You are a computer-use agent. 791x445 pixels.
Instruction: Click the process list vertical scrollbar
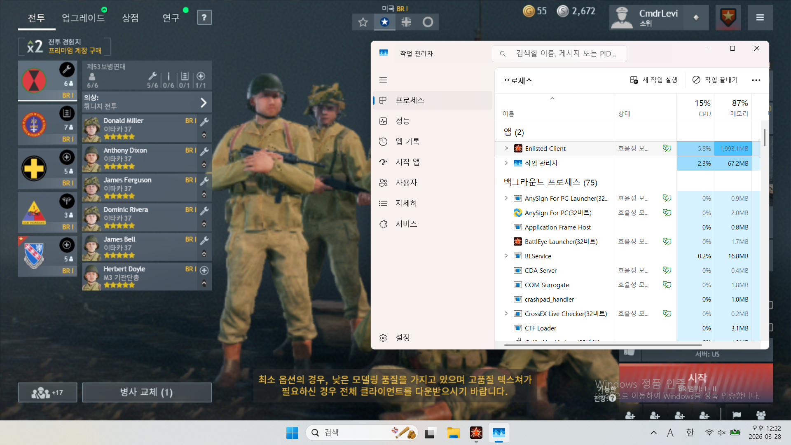click(x=765, y=138)
